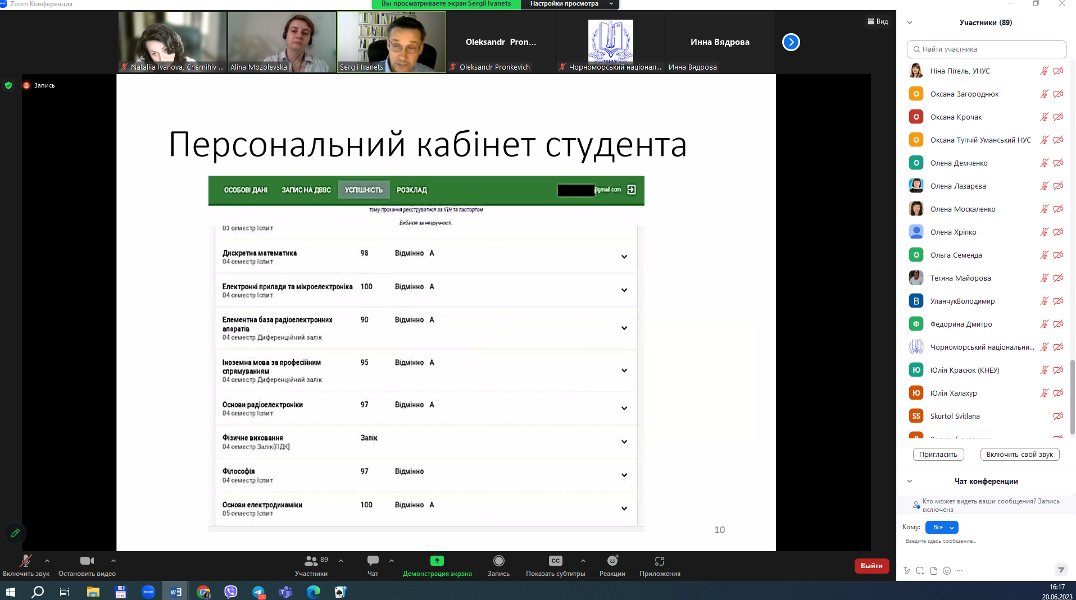Image resolution: width=1076 pixels, height=600 pixels.
Task: Click the Record circle icon
Action: coord(498,561)
